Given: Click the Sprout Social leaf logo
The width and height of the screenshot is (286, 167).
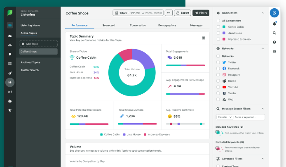Looking at the screenshot, I should click(x=10, y=13).
